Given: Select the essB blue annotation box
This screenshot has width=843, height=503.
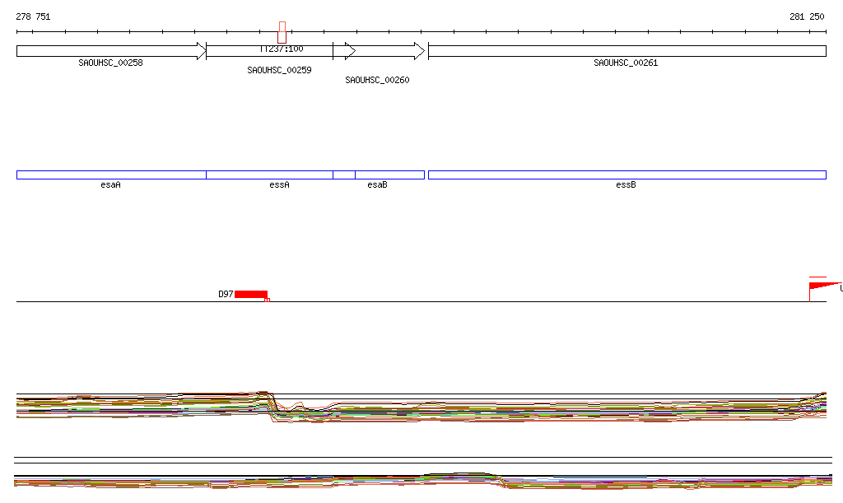Looking at the screenshot, I should coord(626,175).
